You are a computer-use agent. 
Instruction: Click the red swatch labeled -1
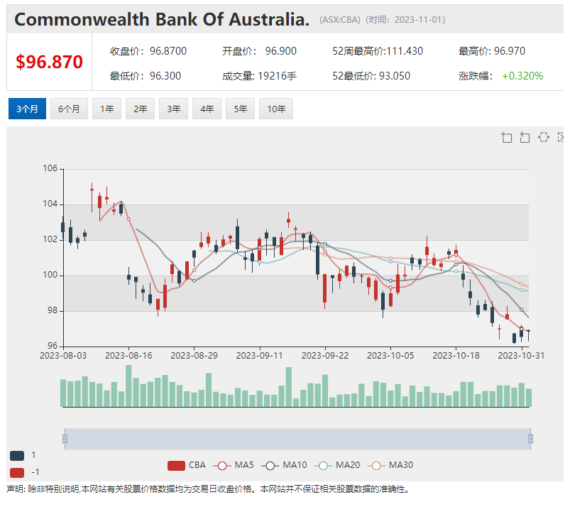point(17,472)
